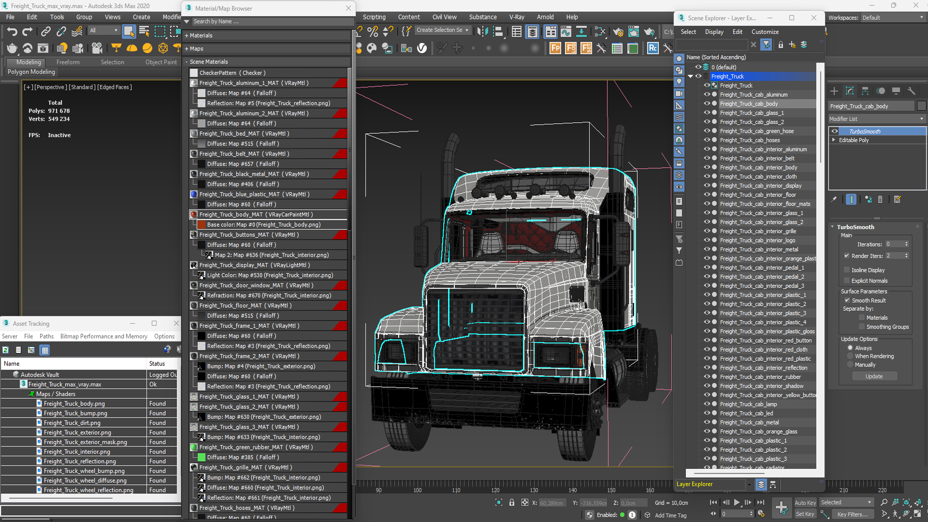This screenshot has height=522, width=928.
Task: Toggle Render Iters checkbox
Action: coord(847,256)
